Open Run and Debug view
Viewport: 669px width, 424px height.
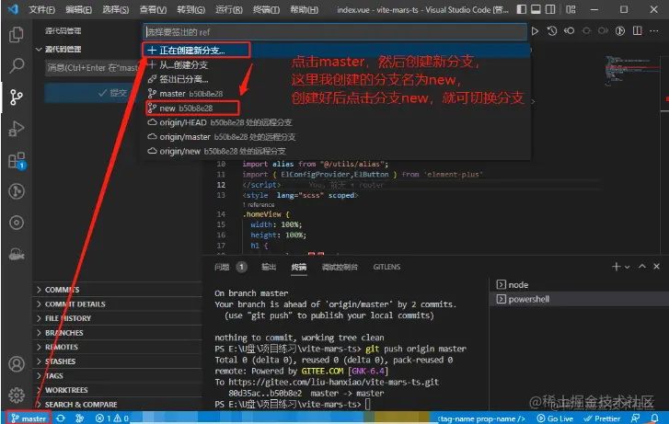[x=17, y=129]
